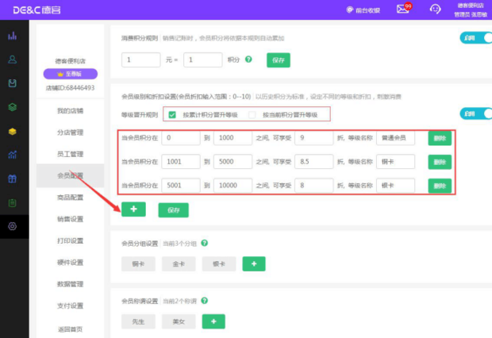Open 我的店铺 menu item
Screen dimensions: 492x338
[71, 111]
